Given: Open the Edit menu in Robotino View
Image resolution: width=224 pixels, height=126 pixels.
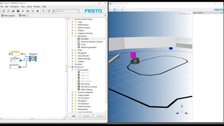Looking at the screenshot, I should click(x=7, y=7).
